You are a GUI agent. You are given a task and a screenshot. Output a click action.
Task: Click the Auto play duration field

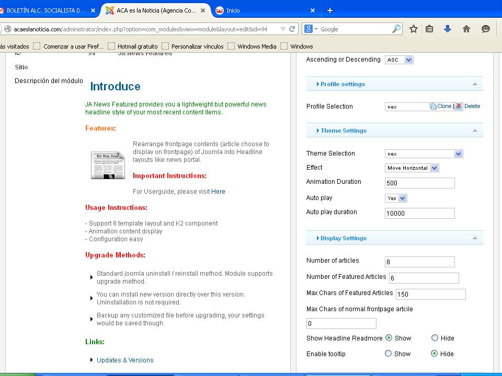tap(419, 213)
